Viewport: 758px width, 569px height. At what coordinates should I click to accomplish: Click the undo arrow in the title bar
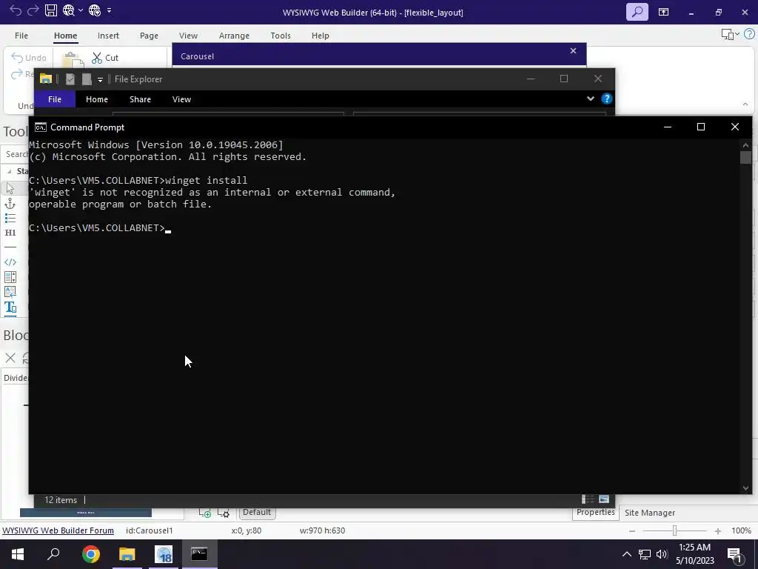[16, 10]
